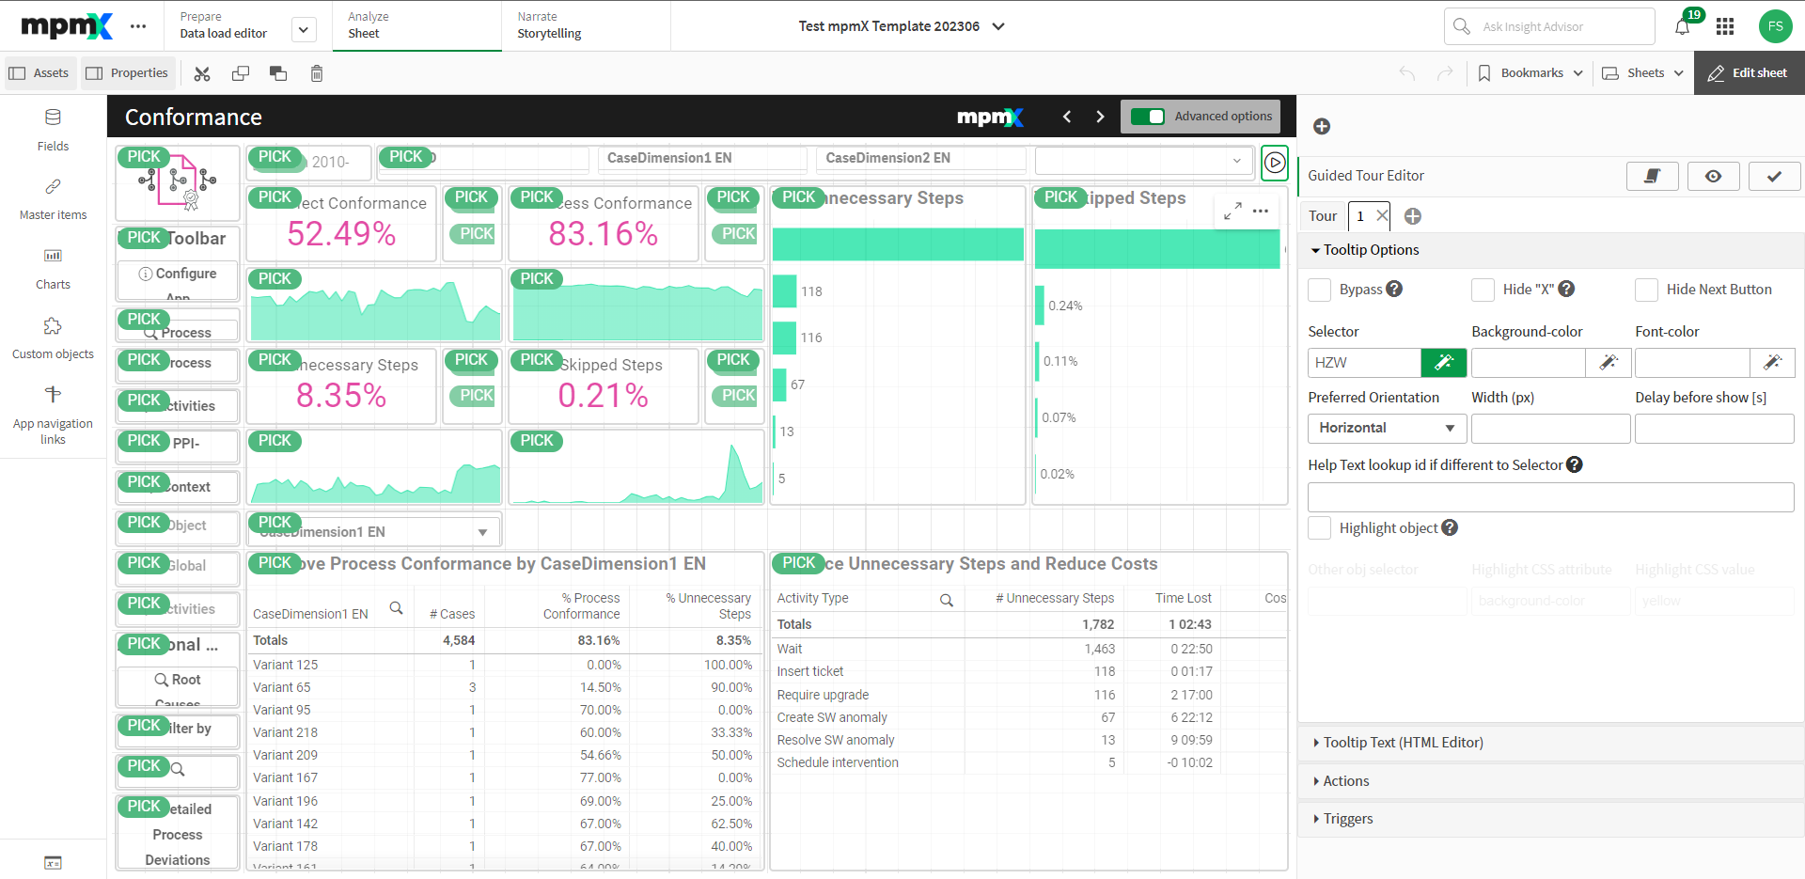
Task: Open App navigation links
Action: coord(53,415)
